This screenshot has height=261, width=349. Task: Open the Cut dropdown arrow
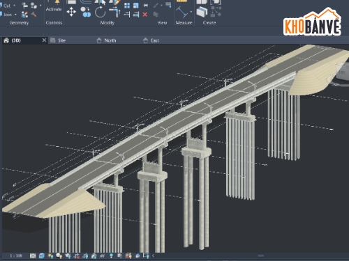pos(15,6)
